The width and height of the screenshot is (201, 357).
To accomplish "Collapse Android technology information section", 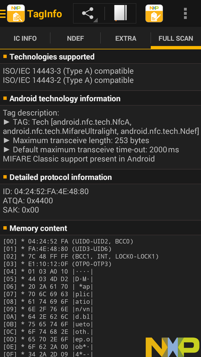I will (x=65, y=99).
